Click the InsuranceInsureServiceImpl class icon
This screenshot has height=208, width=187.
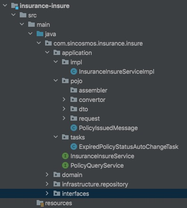click(x=74, y=71)
